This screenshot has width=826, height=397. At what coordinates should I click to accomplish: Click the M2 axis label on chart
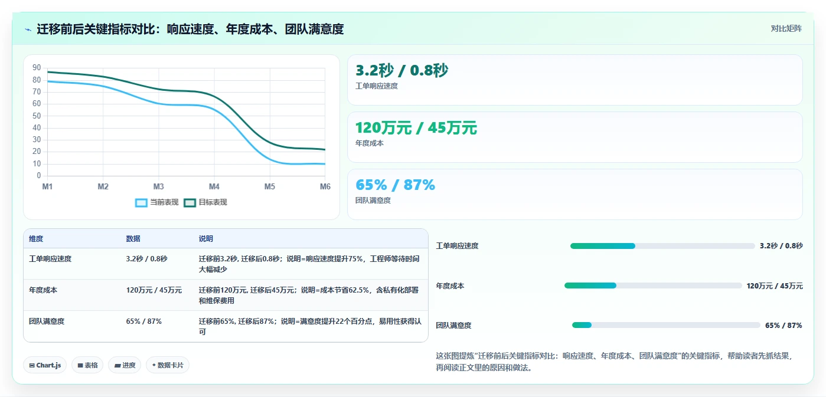(103, 186)
